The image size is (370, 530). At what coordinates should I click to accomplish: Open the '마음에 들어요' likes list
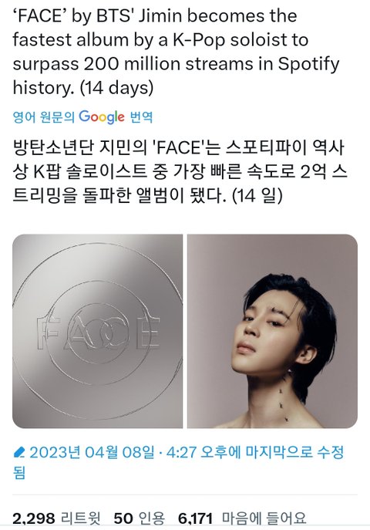pyautogui.click(x=264, y=519)
